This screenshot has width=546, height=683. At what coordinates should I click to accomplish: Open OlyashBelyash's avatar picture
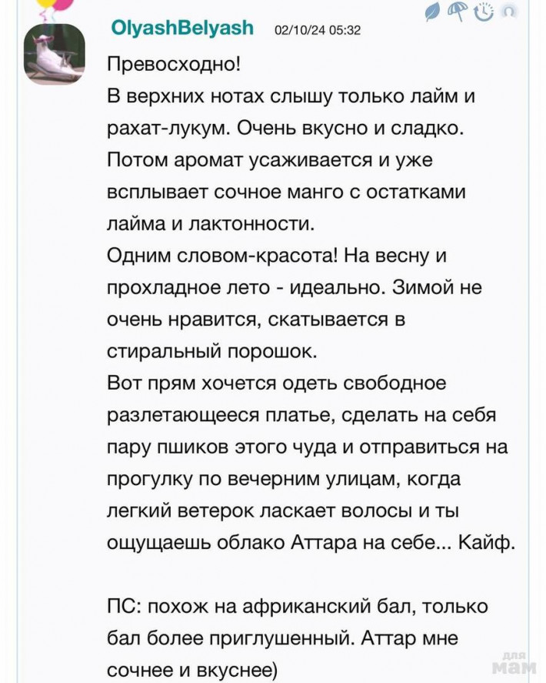[x=53, y=55]
